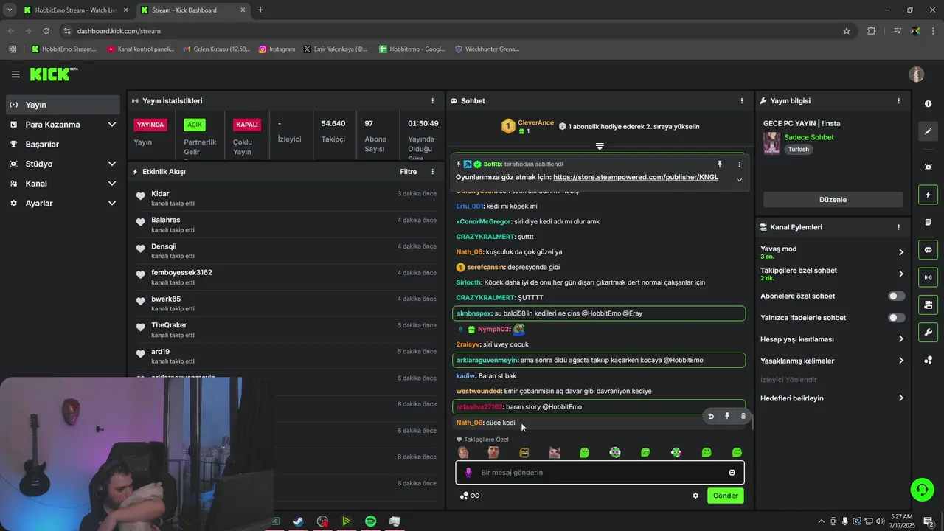Open Etkinlik Akışı options menu

click(433, 172)
